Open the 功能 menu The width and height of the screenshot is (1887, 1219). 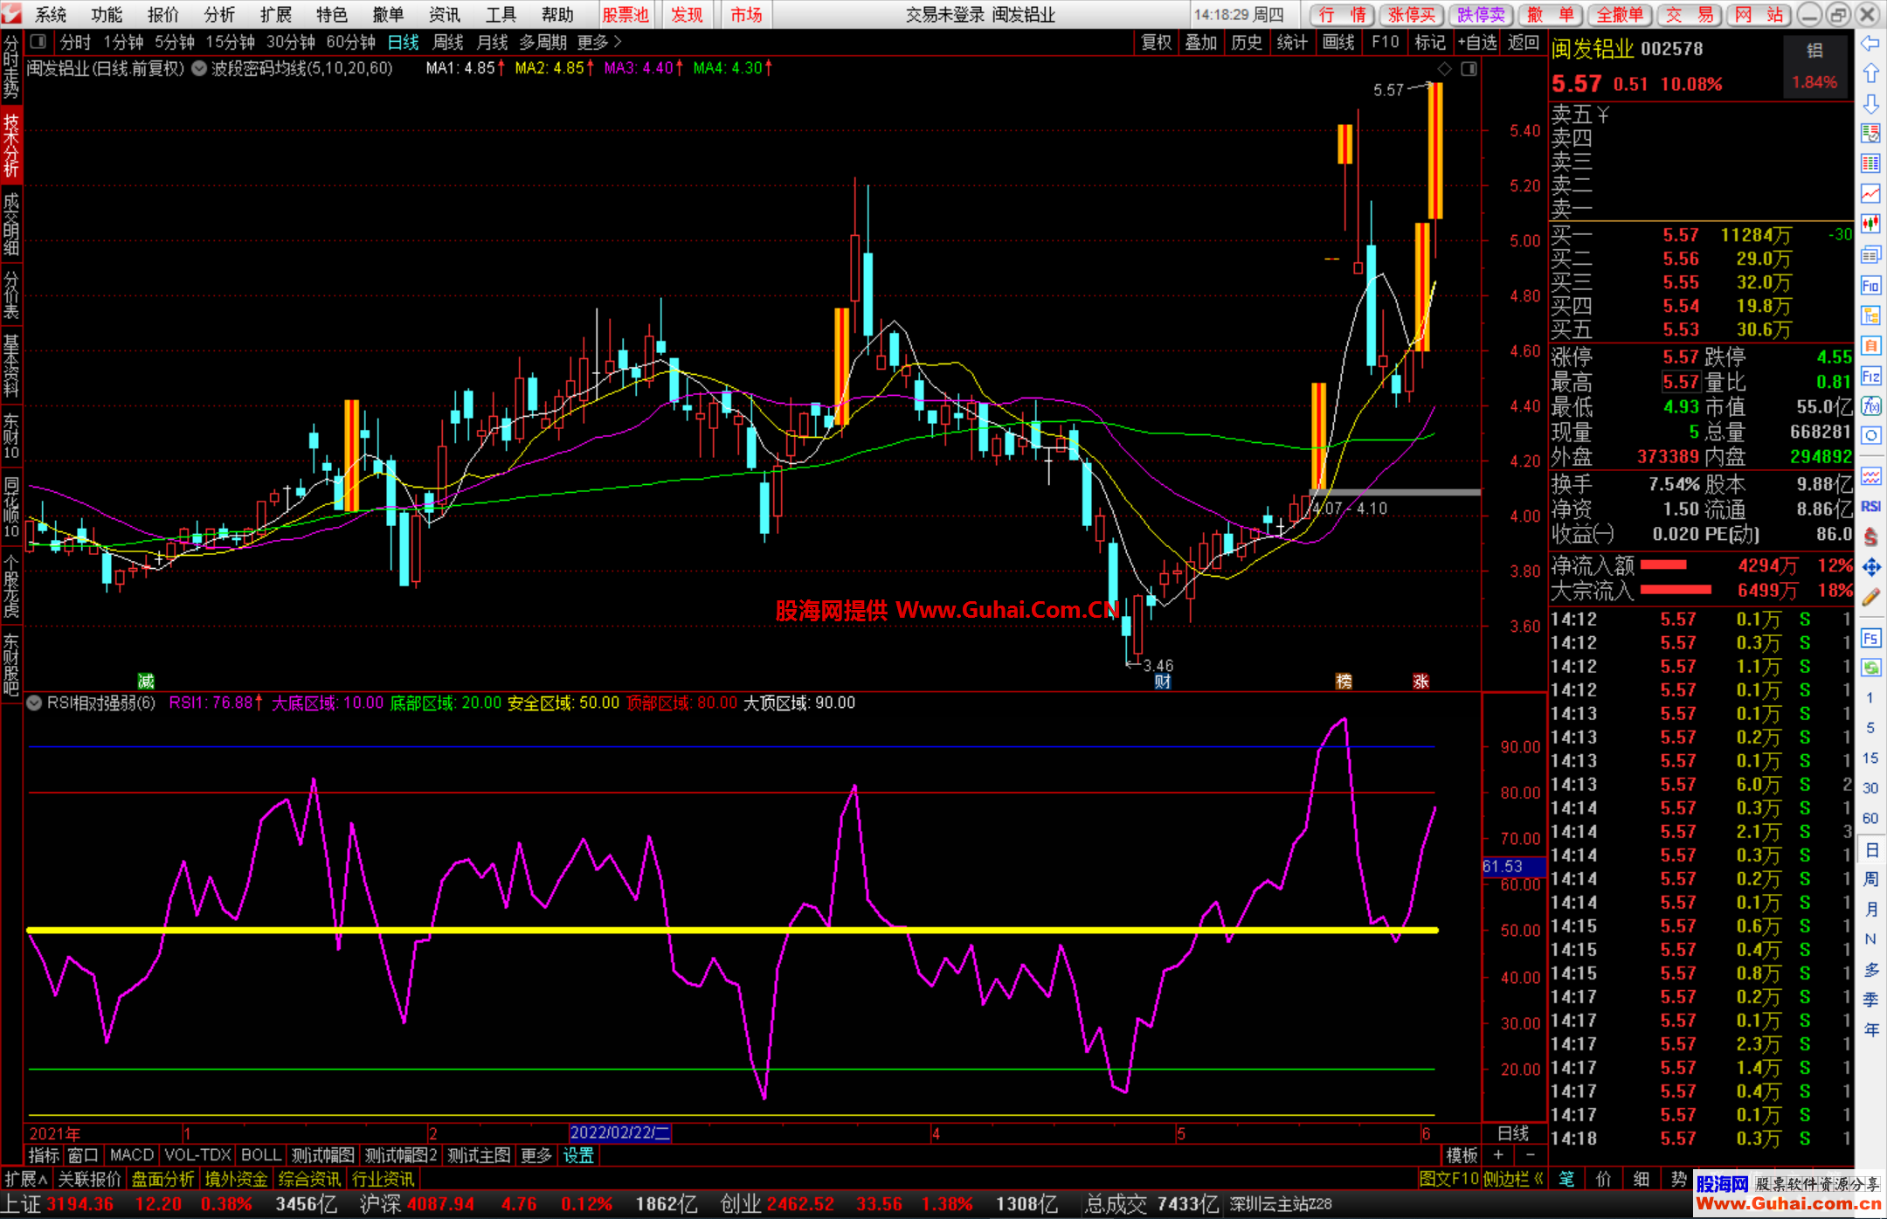pos(107,15)
